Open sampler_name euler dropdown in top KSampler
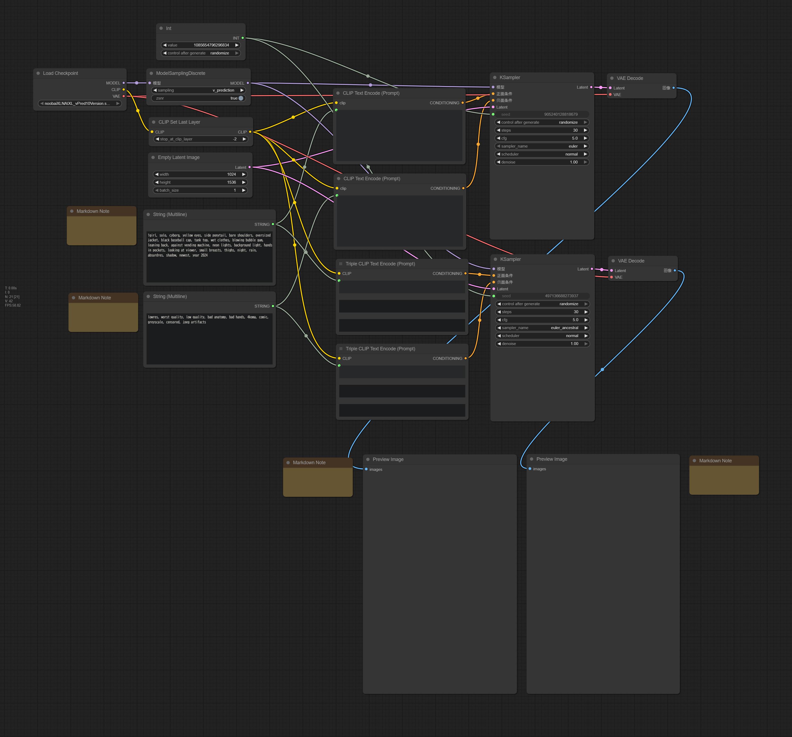 click(542, 146)
